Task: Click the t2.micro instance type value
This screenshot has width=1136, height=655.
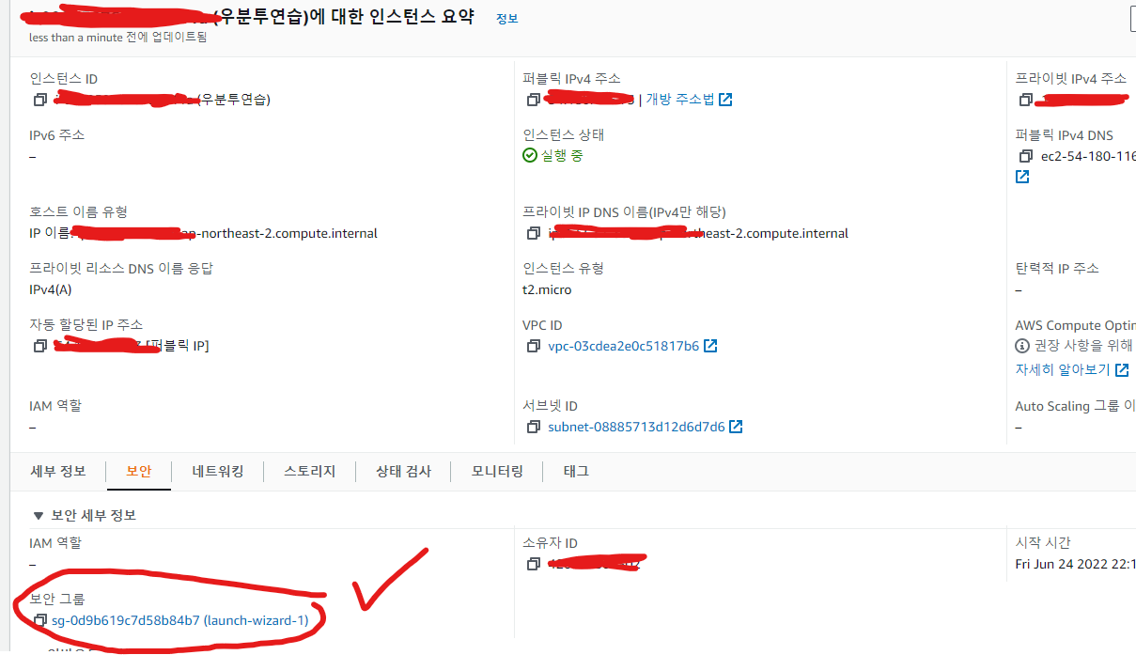Action: tap(547, 289)
